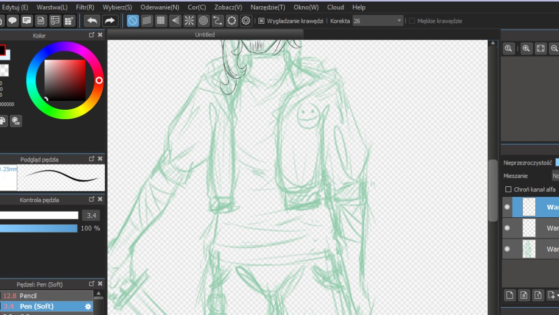Click the Redo arrow in the toolbar

click(110, 21)
